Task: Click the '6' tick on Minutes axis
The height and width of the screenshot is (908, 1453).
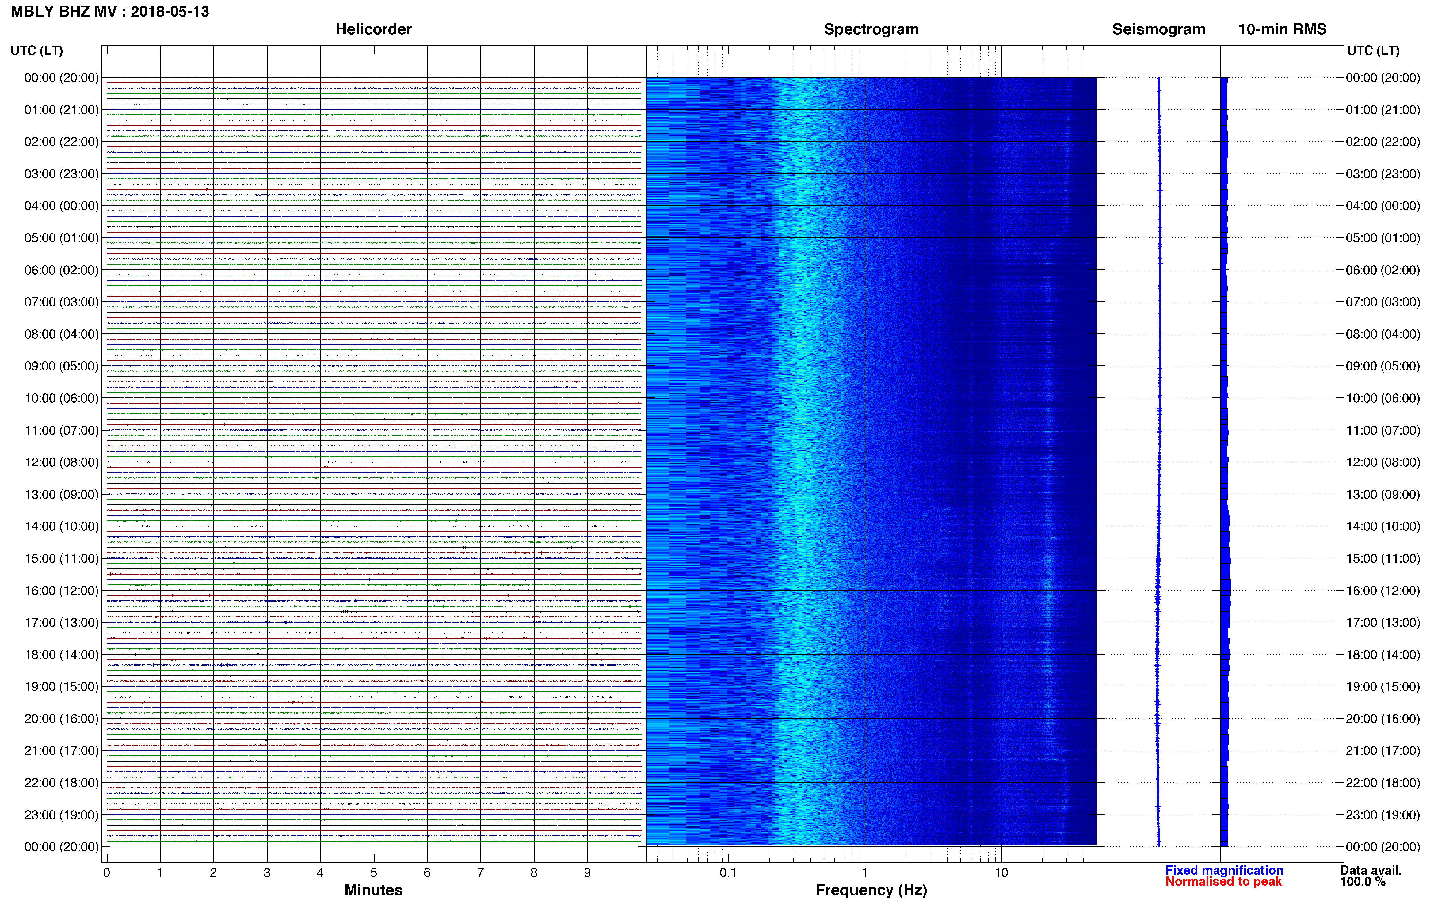Action: click(427, 872)
